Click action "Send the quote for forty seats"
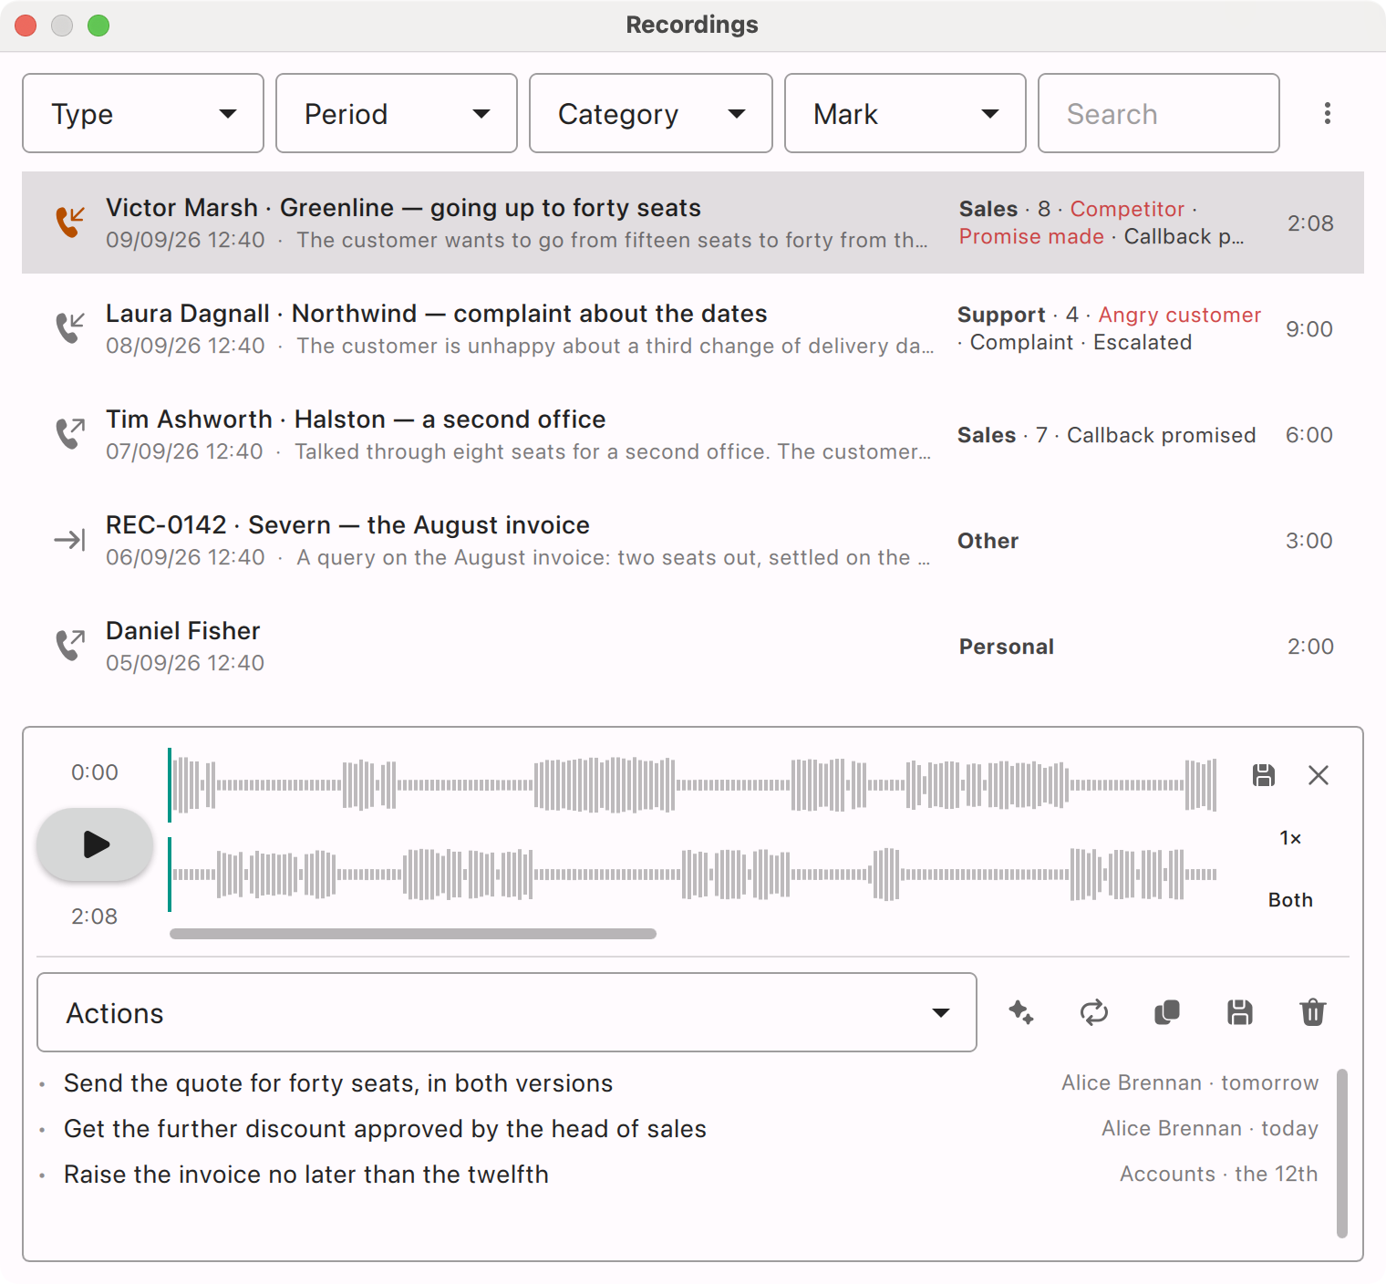The width and height of the screenshot is (1386, 1284). [x=338, y=1083]
